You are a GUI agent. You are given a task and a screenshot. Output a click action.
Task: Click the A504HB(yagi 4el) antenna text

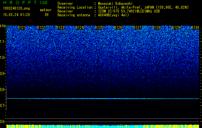click(x=113, y=15)
